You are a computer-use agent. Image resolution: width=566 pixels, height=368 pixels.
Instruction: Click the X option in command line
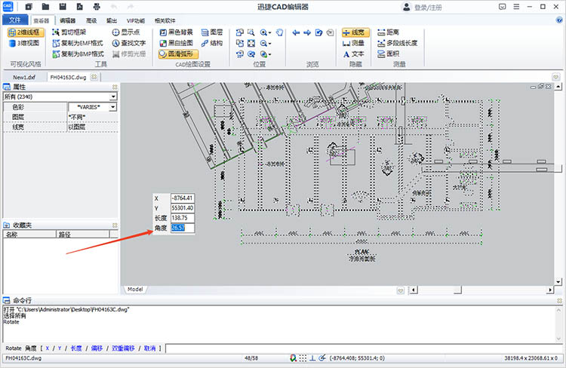click(x=48, y=348)
